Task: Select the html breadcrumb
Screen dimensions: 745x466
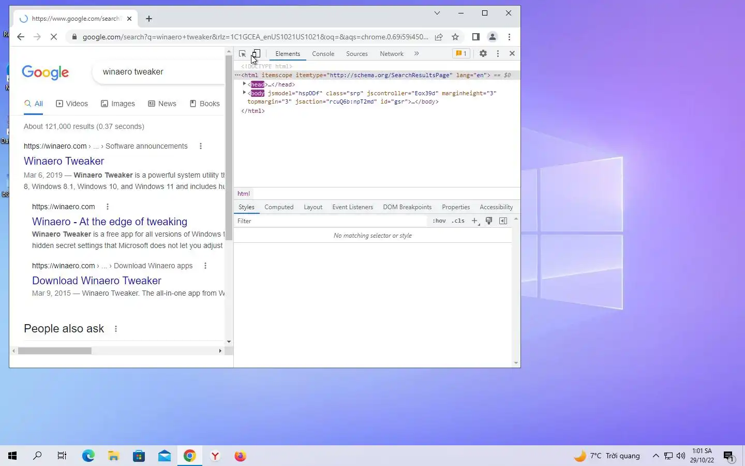Action: (243, 194)
